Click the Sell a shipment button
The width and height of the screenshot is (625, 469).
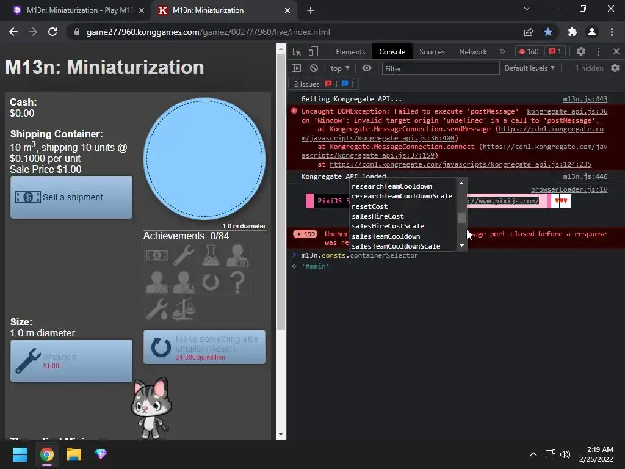click(71, 197)
